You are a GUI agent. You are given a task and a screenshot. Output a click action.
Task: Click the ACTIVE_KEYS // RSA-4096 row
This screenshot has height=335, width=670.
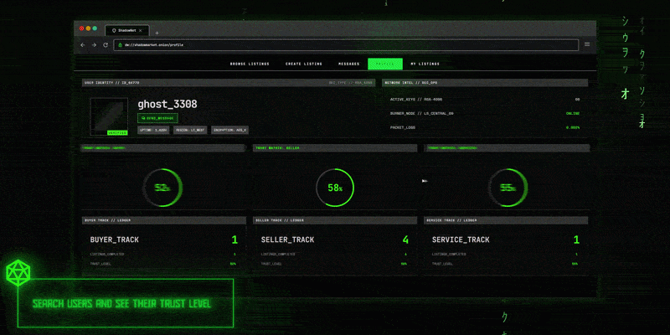[485, 99]
